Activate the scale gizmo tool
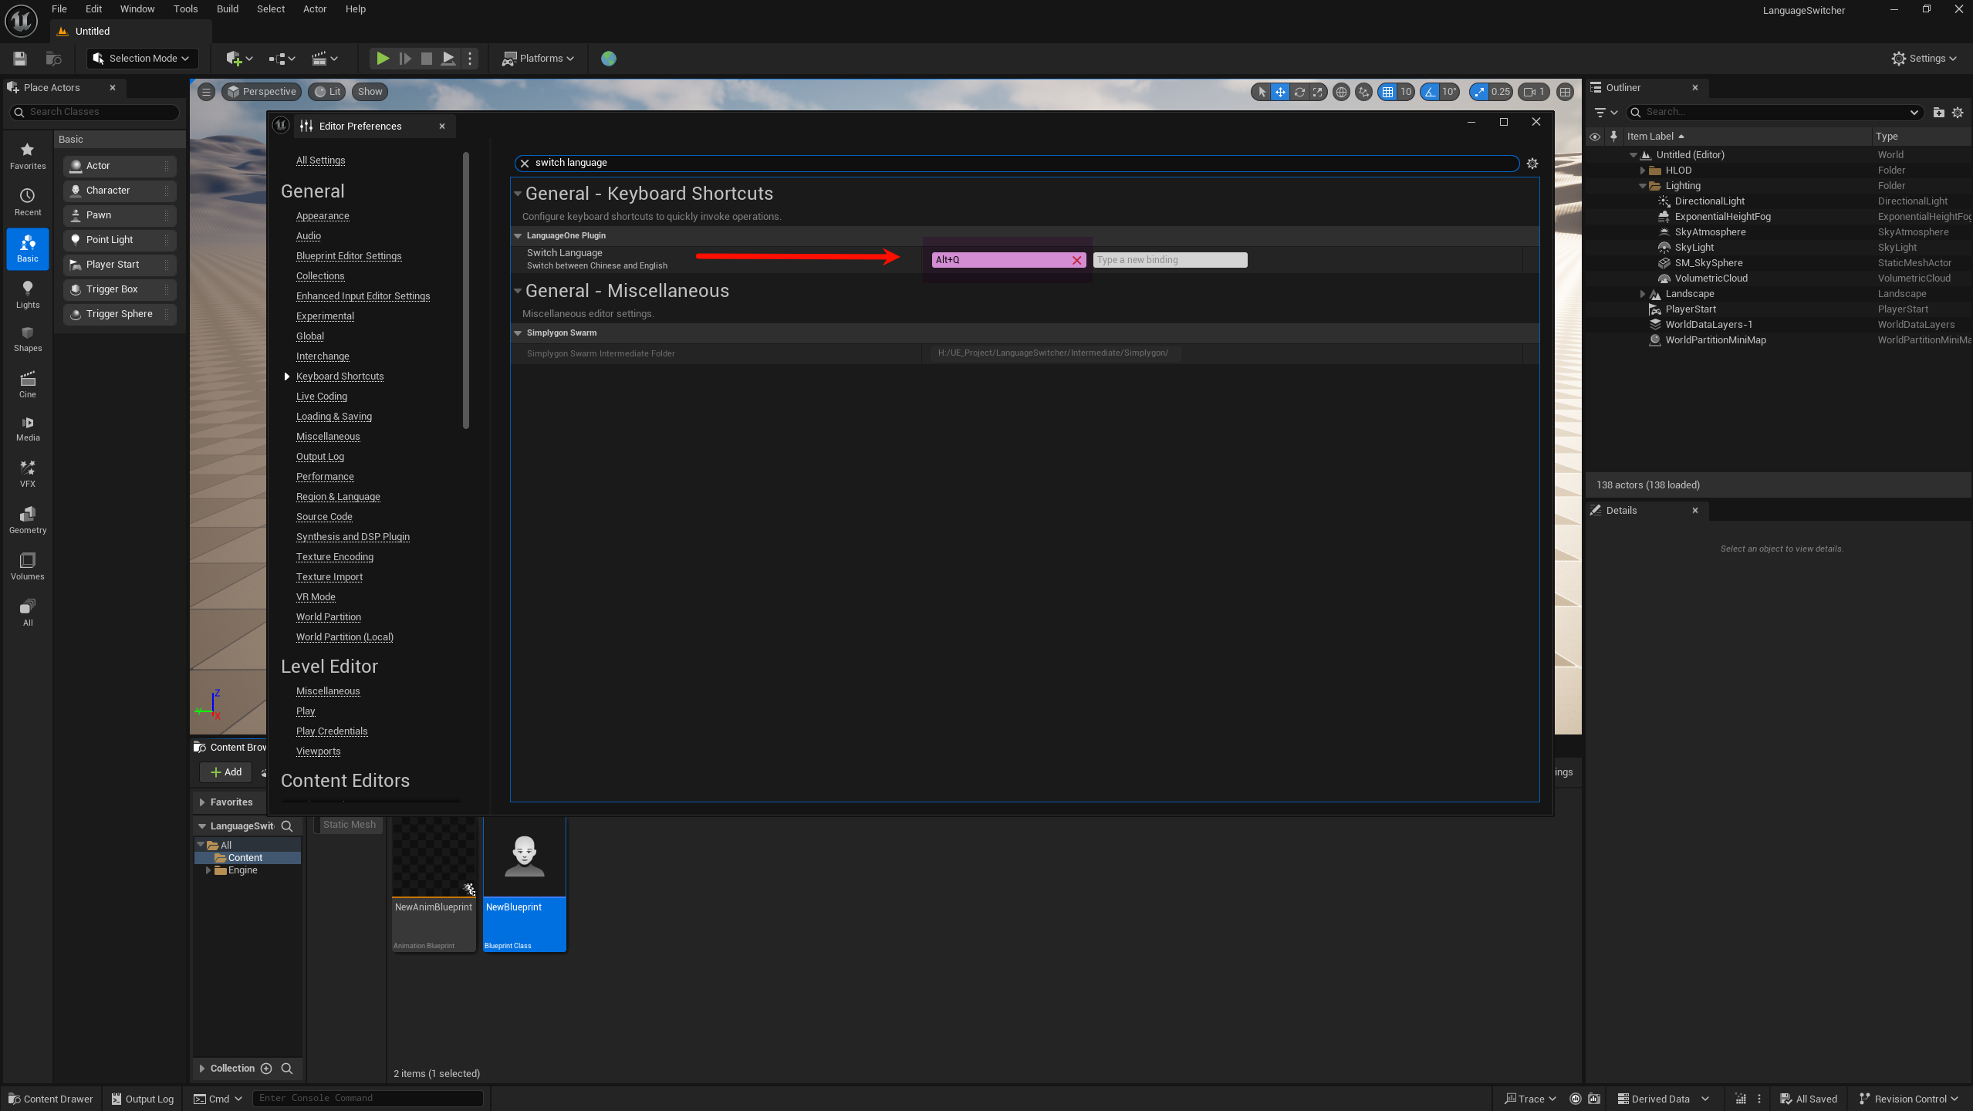Screen dimensions: 1973x1111 (1317, 92)
